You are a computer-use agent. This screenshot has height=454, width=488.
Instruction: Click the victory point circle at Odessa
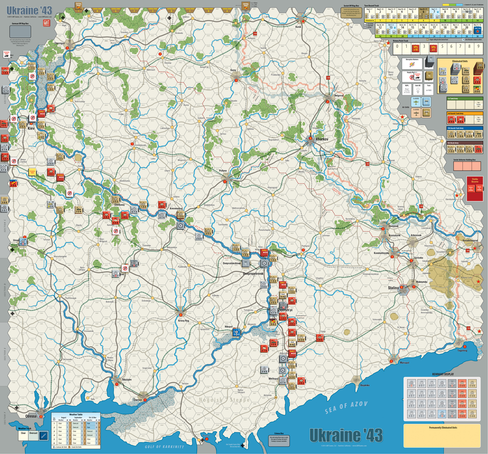click(41, 417)
